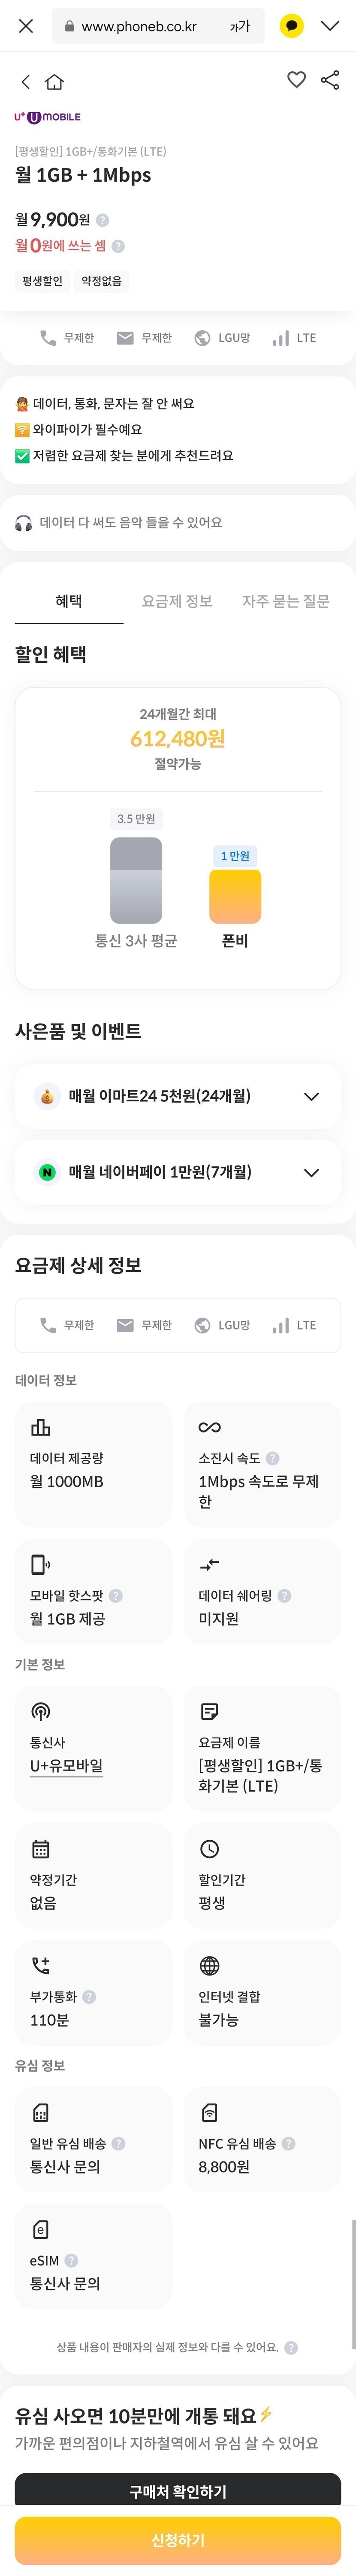Tap the back arrow icon
This screenshot has width=356, height=2576.
(26, 82)
